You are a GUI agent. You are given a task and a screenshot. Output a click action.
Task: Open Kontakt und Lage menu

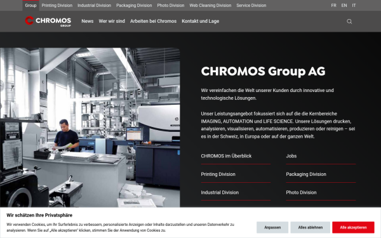click(201, 21)
